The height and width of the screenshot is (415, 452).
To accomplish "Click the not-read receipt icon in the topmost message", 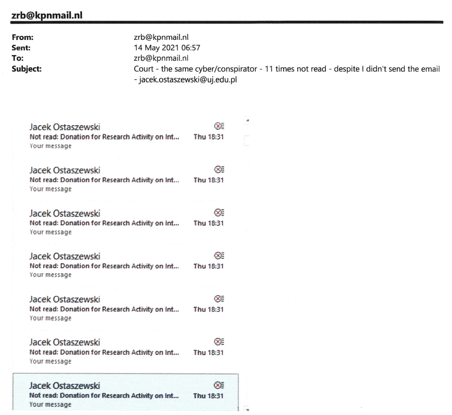I will 219,126.
